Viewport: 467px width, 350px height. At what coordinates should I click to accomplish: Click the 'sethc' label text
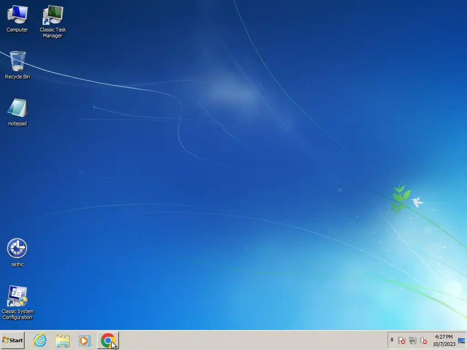[x=17, y=264]
